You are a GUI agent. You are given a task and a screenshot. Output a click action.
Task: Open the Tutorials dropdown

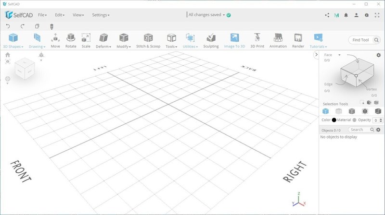tap(318, 41)
